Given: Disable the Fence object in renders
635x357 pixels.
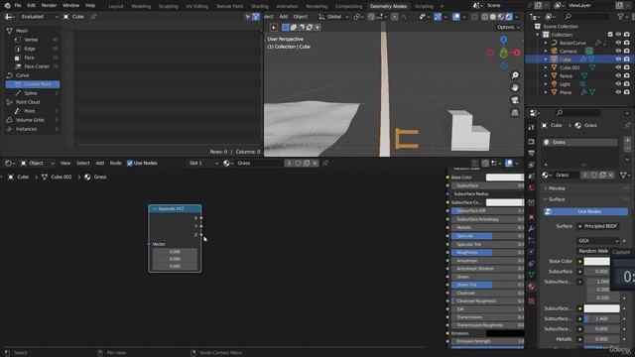Looking at the screenshot, I should coord(627,75).
